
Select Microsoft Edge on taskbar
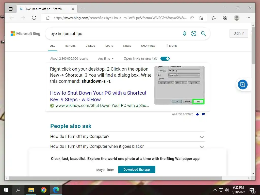click(56, 190)
